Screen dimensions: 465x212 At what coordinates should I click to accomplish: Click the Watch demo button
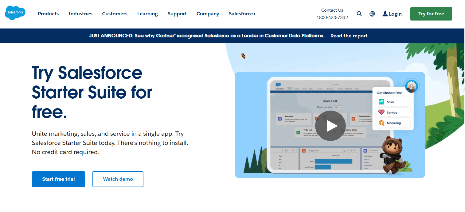point(118,179)
